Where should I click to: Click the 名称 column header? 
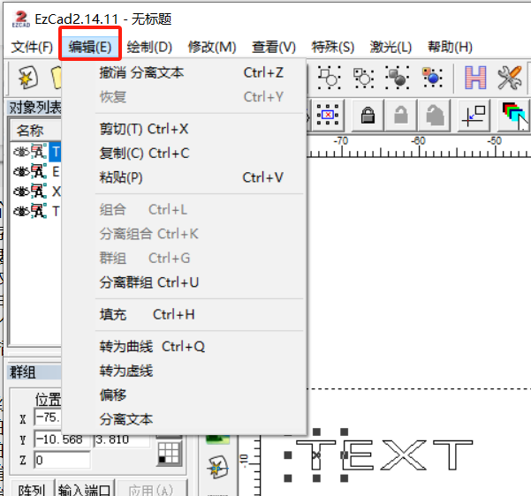point(36,131)
